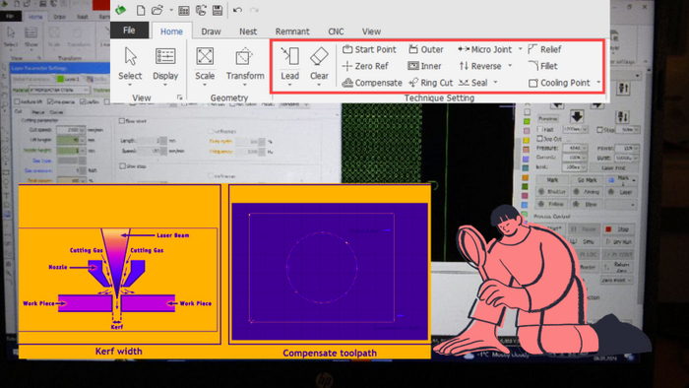Click the Fillet corner tool
Screen dimensions: 689x388
click(542, 66)
